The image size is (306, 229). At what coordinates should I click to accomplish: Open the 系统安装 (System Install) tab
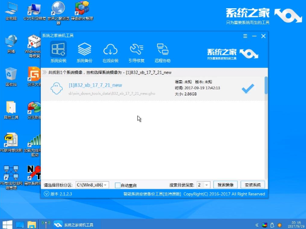click(x=58, y=52)
